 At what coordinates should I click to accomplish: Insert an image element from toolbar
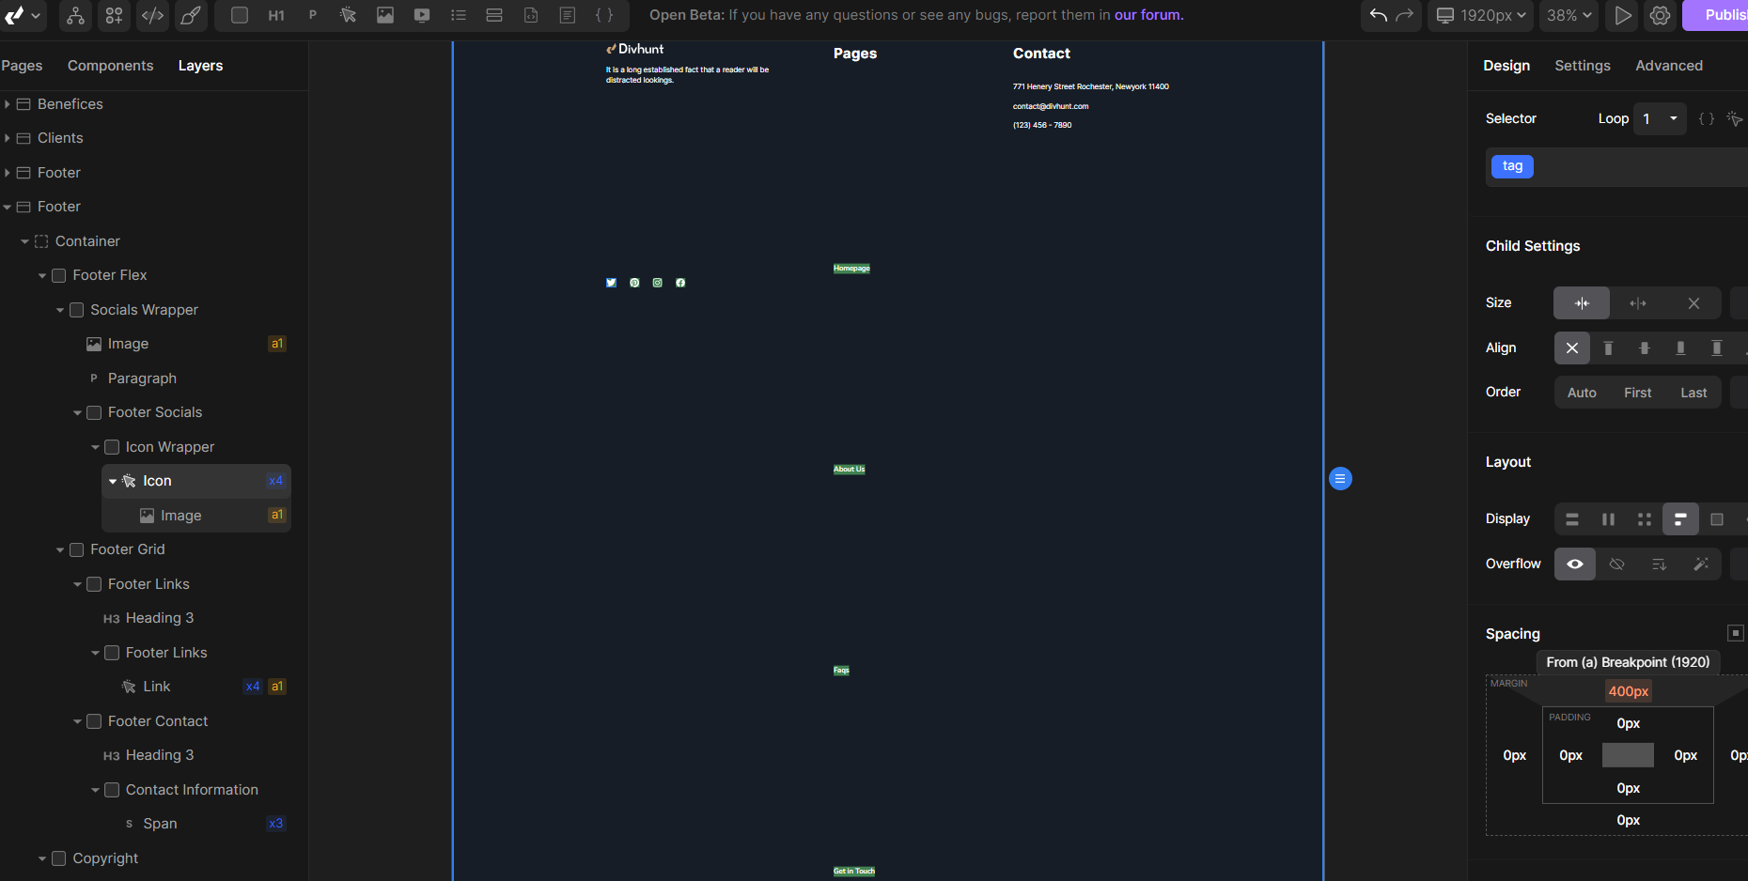[x=385, y=15]
